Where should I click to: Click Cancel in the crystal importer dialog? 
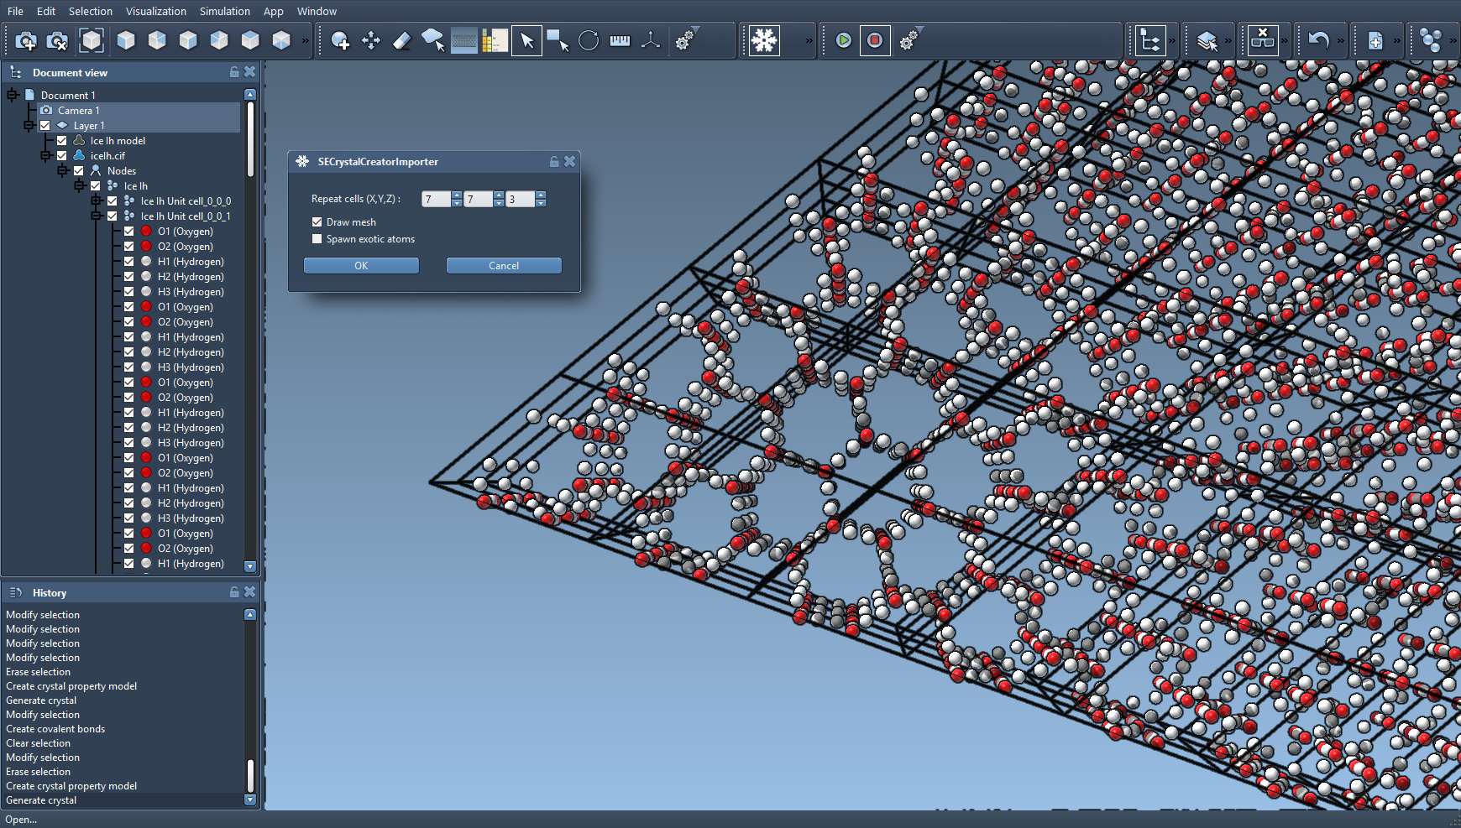[504, 266]
